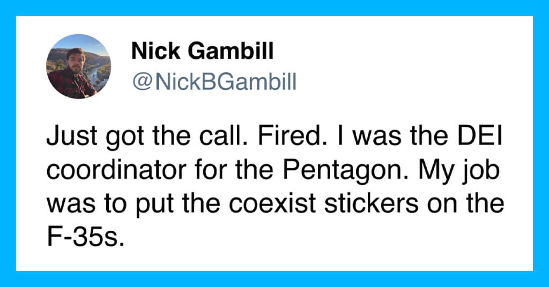The width and height of the screenshot is (549, 287).
Task: Open Nick Gambill's profile picture
Action: tap(78, 66)
